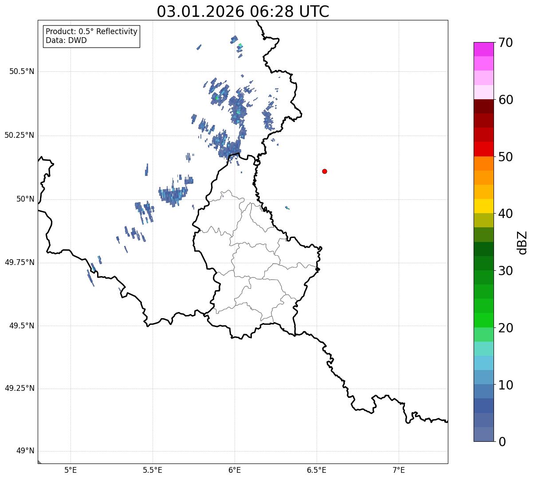Click the Product: 0.5° Reflectivity legend text
The image size is (533, 479).
coord(91,32)
